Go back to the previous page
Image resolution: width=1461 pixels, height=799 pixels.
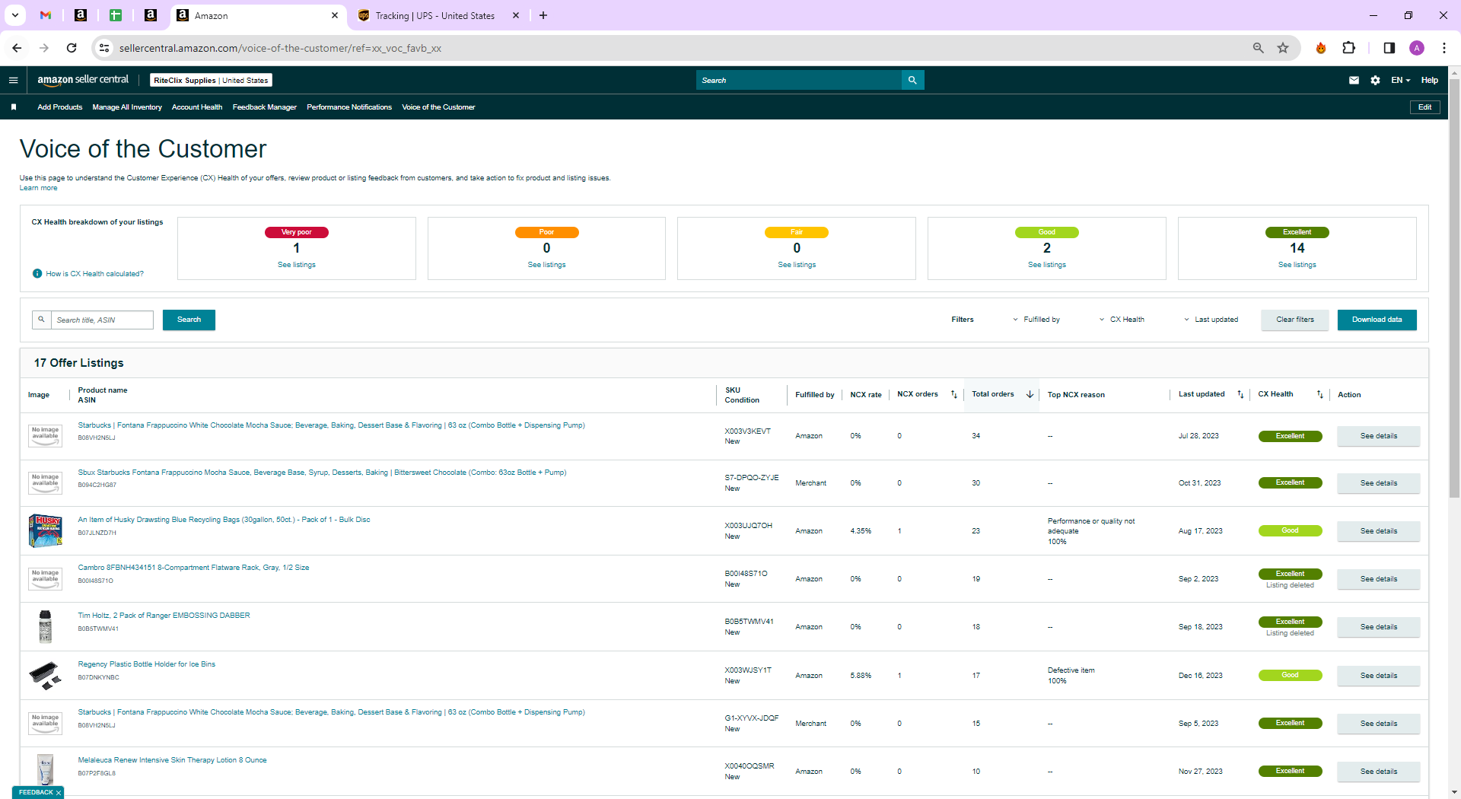point(17,48)
